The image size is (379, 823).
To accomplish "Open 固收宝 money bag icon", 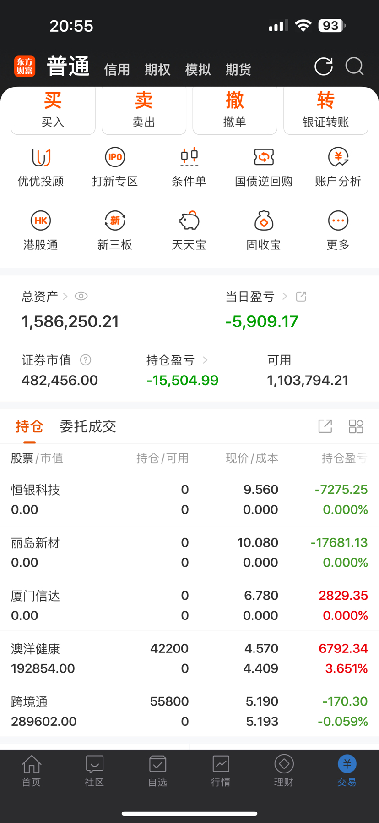I will [x=264, y=221].
